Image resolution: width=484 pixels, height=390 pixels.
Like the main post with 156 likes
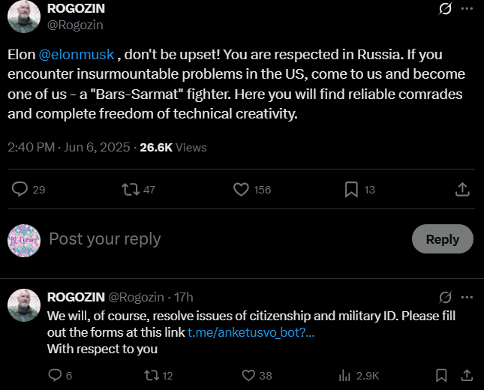241,190
